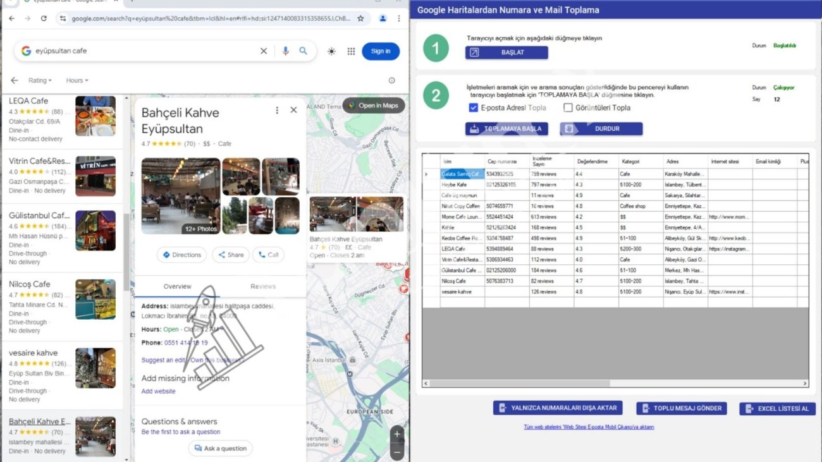This screenshot has height=462, width=822.
Task: Open in Maps button on map
Action: 374,106
